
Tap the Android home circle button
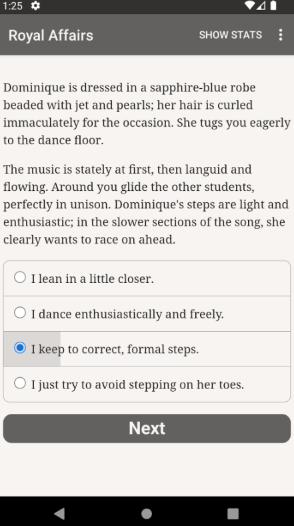(147, 513)
